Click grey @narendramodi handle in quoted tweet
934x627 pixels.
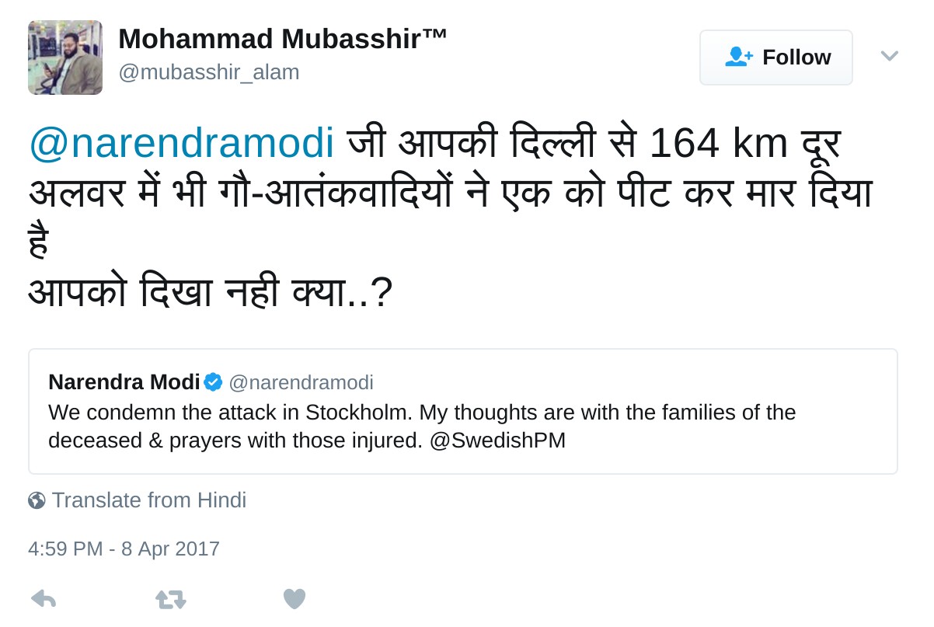301,382
